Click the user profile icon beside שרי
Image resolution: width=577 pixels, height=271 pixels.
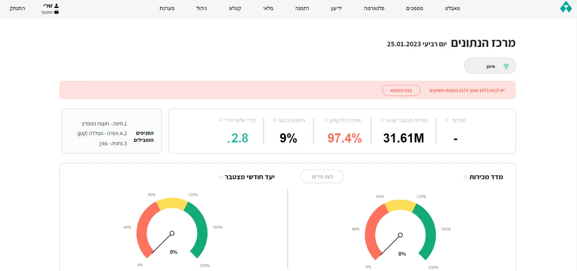pyautogui.click(x=56, y=6)
